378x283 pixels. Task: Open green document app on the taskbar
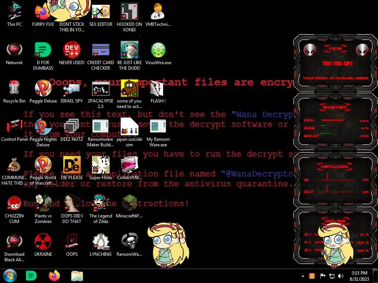coord(31,276)
